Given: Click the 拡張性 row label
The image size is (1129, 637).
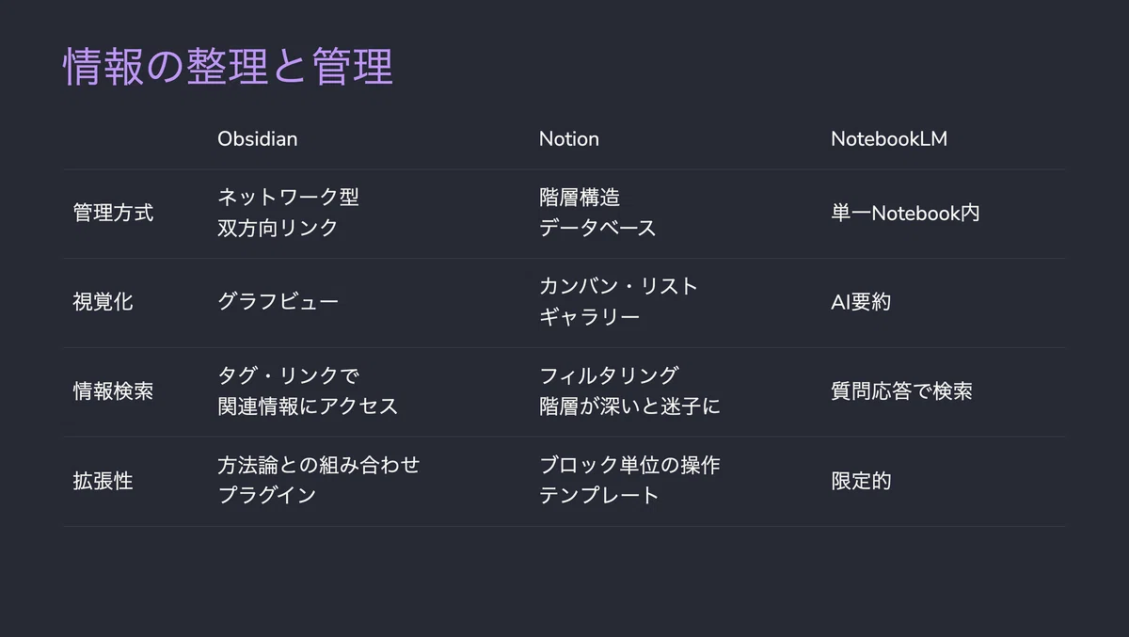Looking at the screenshot, I should pyautogui.click(x=103, y=481).
